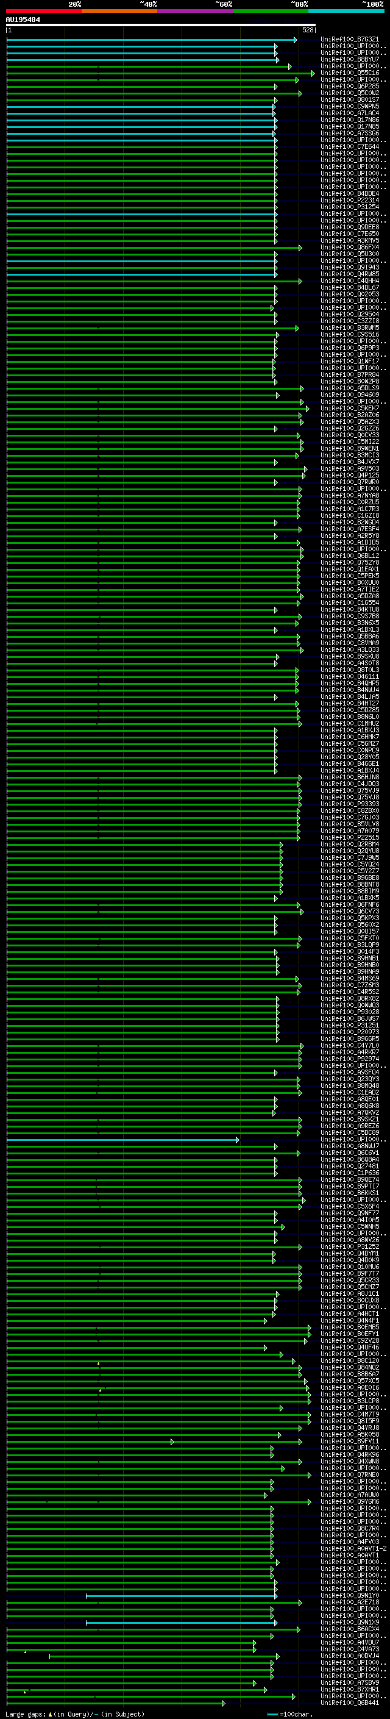The height and width of the screenshot is (1719, 390).
Task: Select hit UniRef100_C7E650
Action: (x=350, y=234)
